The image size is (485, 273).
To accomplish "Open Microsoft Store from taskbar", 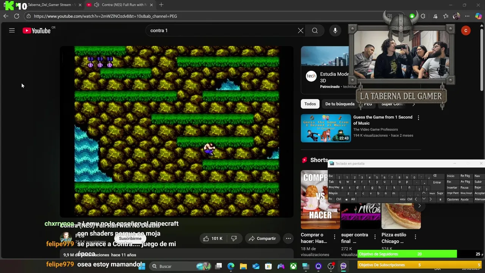I will point(268,266).
